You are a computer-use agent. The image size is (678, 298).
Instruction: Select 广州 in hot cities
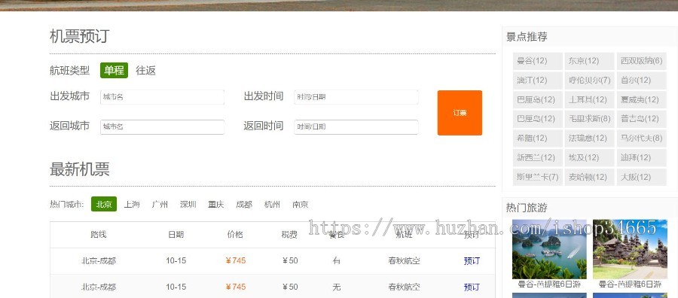[160, 204]
